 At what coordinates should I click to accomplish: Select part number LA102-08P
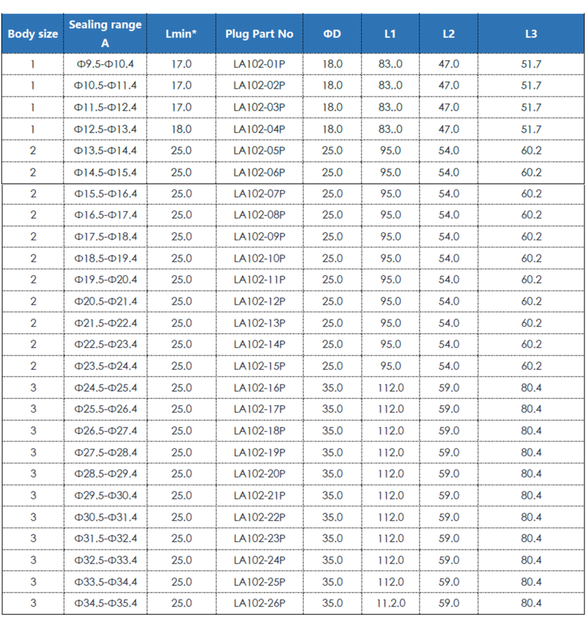pyautogui.click(x=259, y=215)
